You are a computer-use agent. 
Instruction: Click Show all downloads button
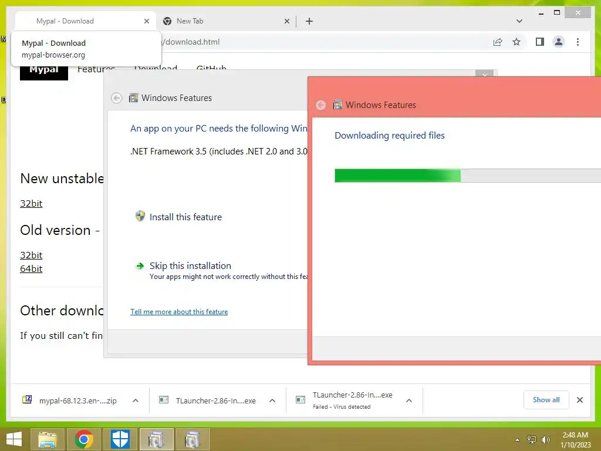point(546,400)
